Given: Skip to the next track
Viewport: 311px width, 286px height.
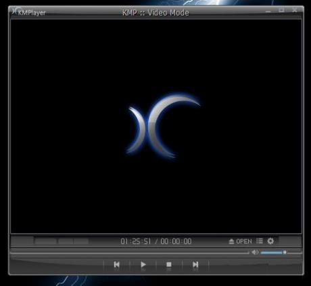Looking at the screenshot, I should [195, 264].
